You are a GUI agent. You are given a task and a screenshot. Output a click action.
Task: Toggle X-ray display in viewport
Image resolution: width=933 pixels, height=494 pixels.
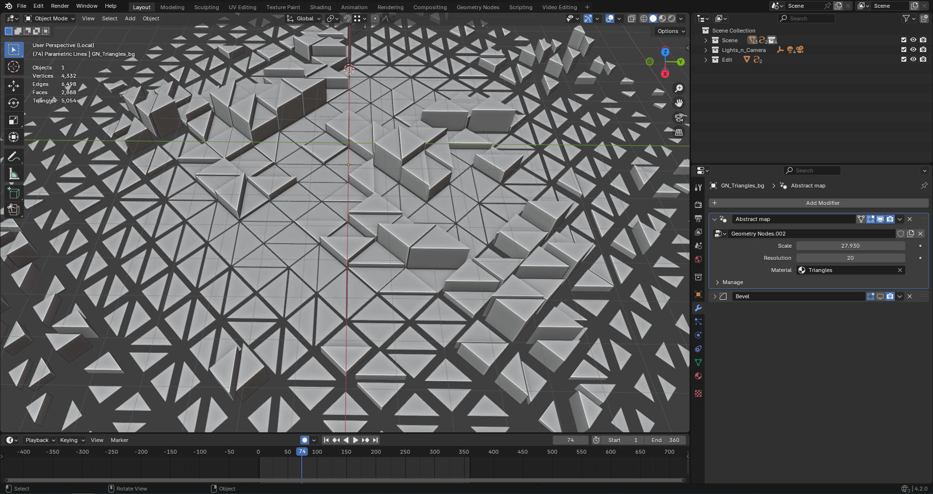pyautogui.click(x=632, y=18)
